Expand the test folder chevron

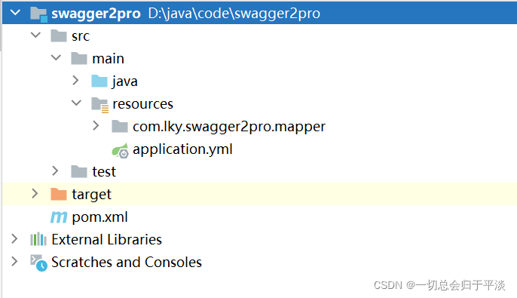point(55,171)
